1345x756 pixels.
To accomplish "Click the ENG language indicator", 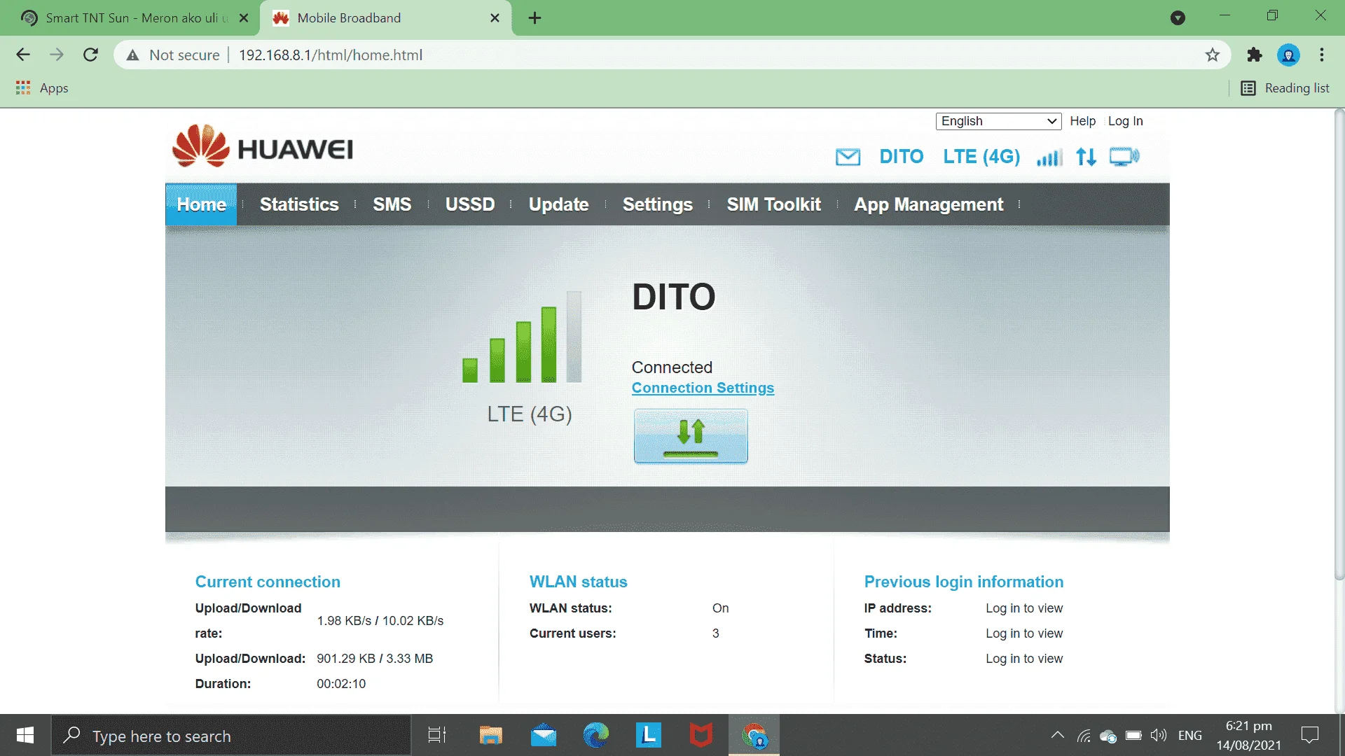I will (x=1189, y=736).
